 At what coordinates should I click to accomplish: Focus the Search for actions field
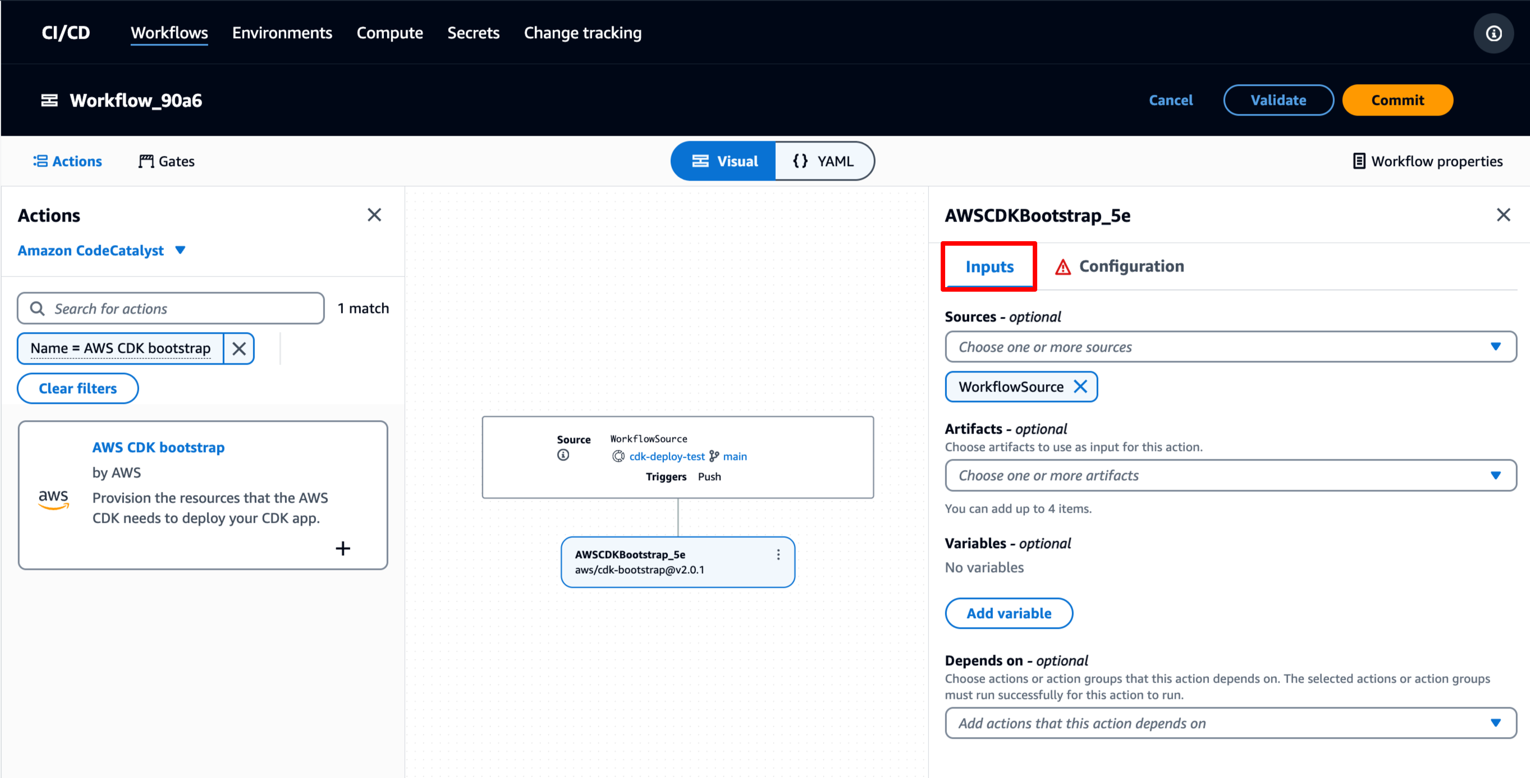click(171, 309)
